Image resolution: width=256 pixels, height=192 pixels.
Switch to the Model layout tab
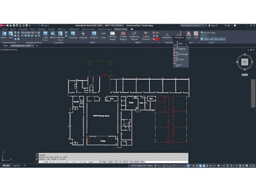tap(6, 165)
